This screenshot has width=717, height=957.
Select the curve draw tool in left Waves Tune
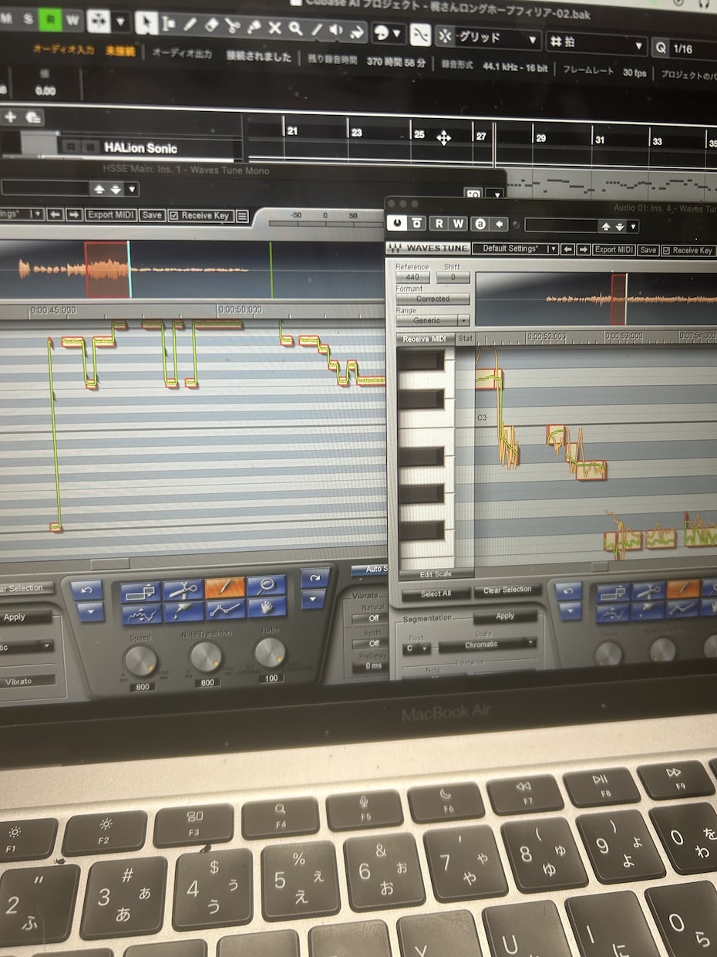(141, 614)
